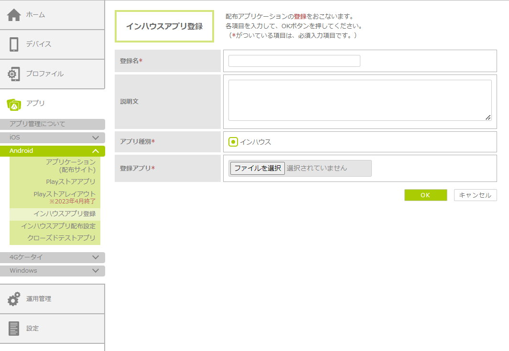
Task: Open クローズドテストアプリ menu item
Action: [x=61, y=238]
